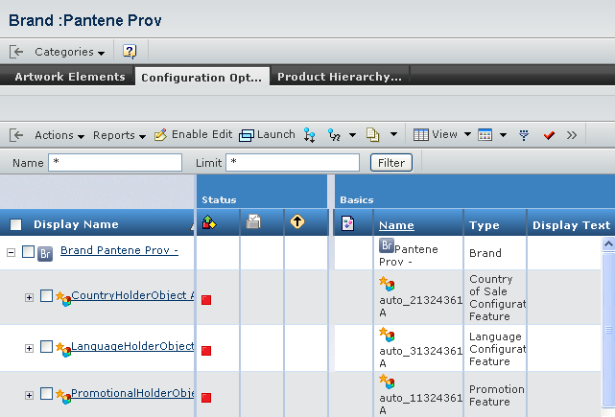Screen dimensions: 615x417
Task: Expand the LanguageHolderObject tree node
Action: click(x=29, y=348)
